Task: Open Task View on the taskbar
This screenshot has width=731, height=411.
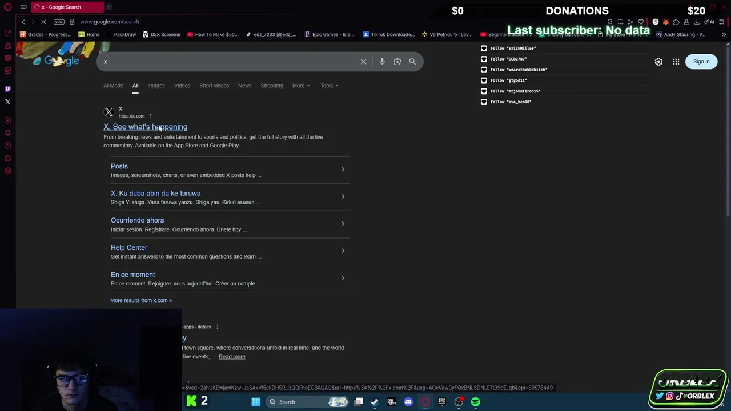Action: (x=358, y=402)
